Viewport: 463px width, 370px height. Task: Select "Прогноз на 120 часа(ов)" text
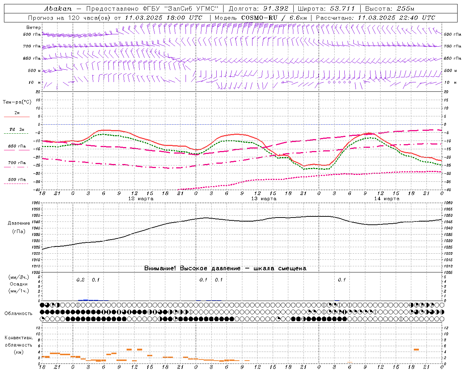coord(70,18)
